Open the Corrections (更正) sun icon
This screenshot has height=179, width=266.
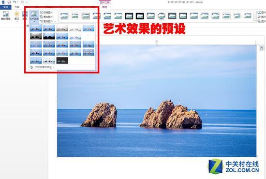click(16, 15)
